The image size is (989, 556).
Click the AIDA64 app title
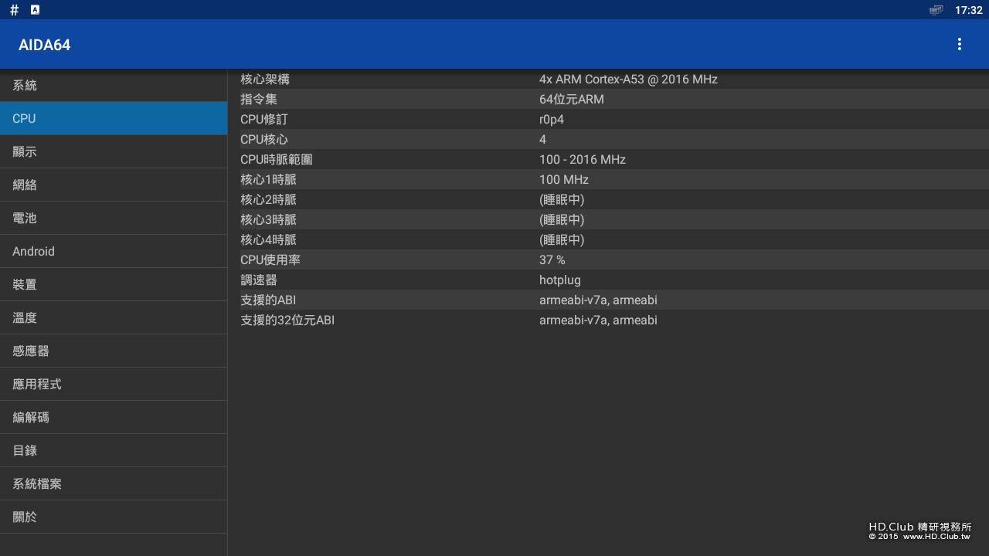click(45, 45)
